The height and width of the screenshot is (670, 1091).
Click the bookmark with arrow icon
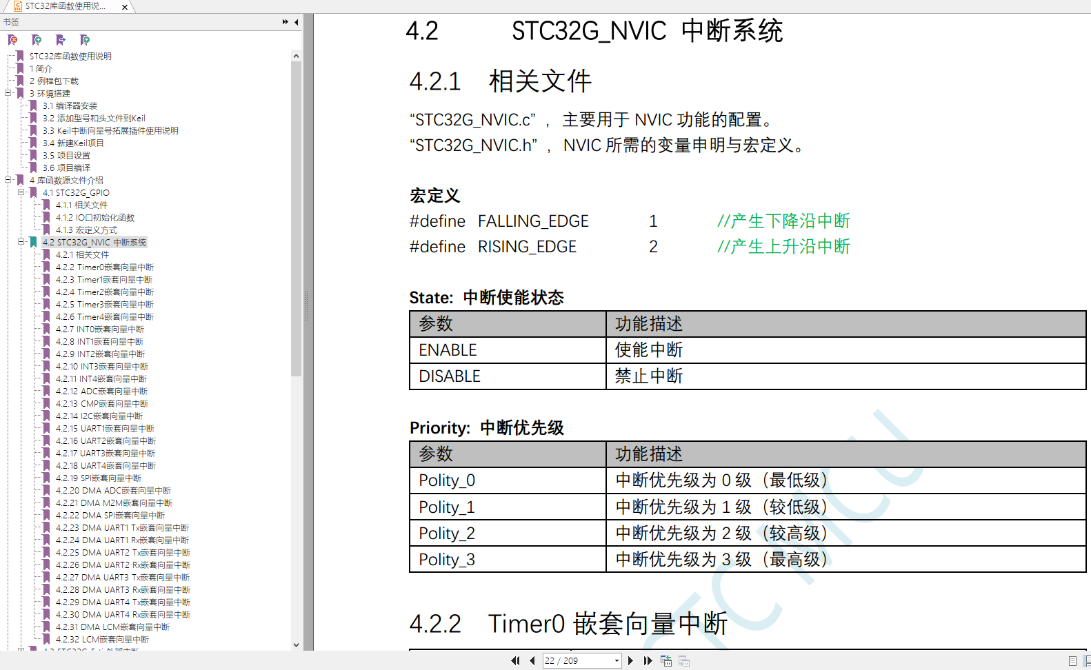pyautogui.click(x=61, y=40)
